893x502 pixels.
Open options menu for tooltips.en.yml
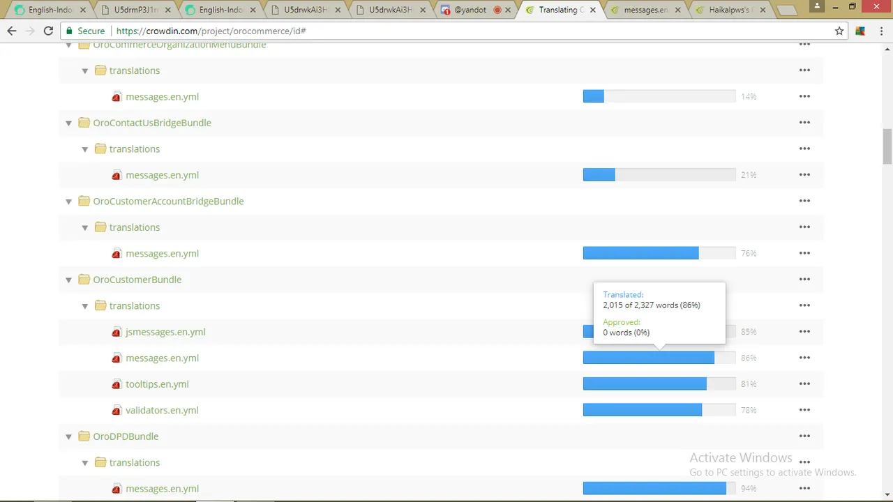pos(804,384)
